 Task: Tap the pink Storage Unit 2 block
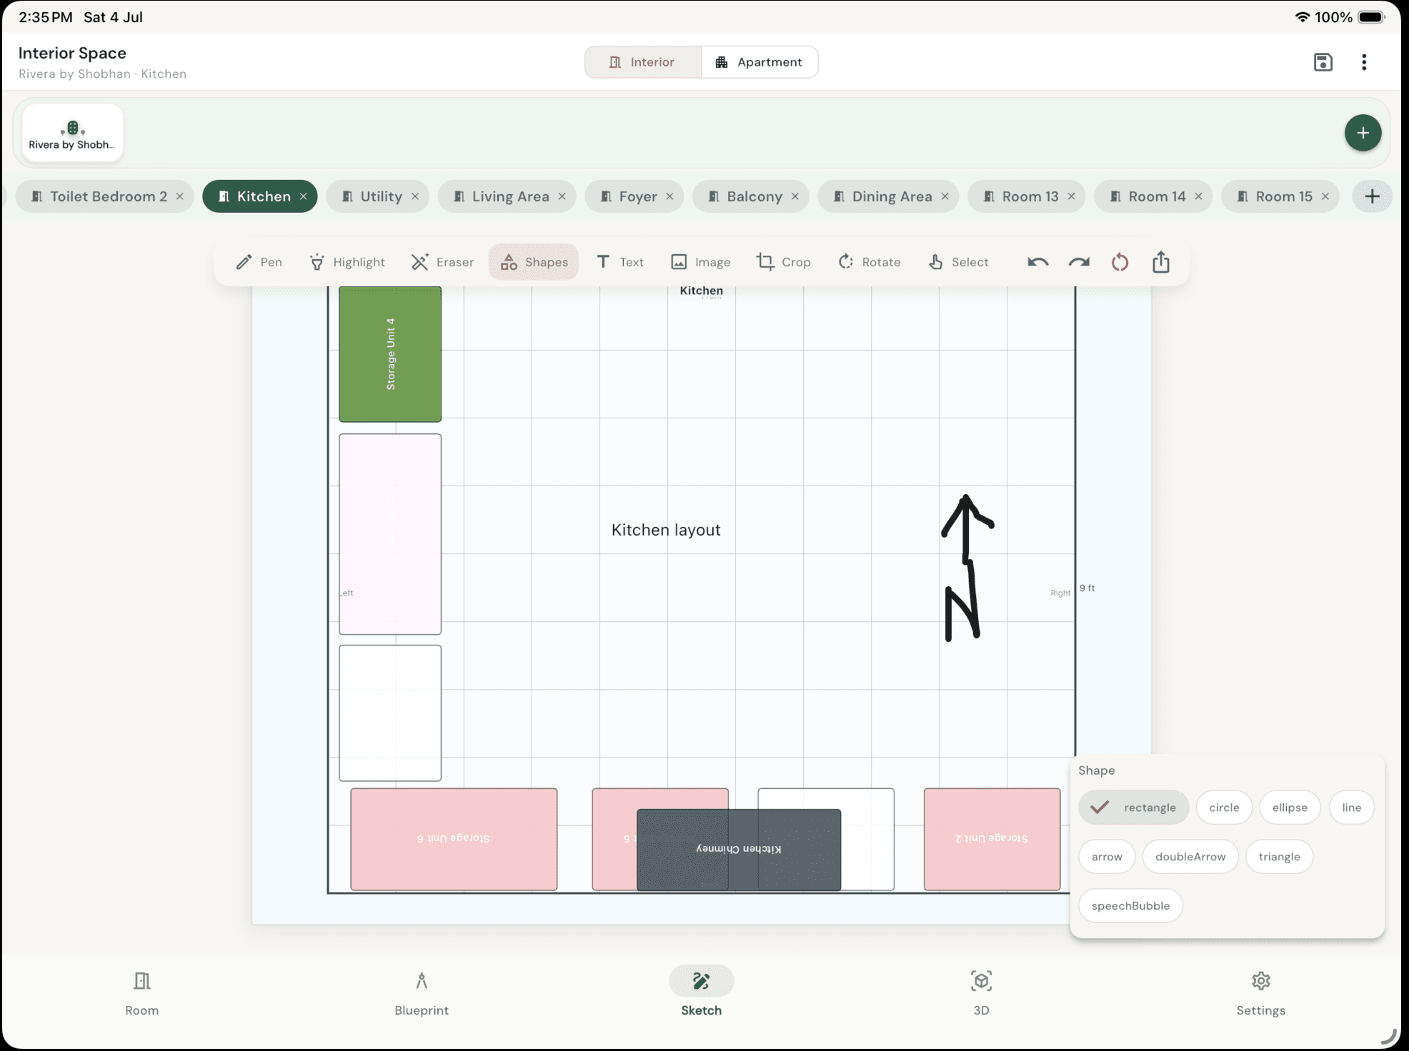(992, 839)
